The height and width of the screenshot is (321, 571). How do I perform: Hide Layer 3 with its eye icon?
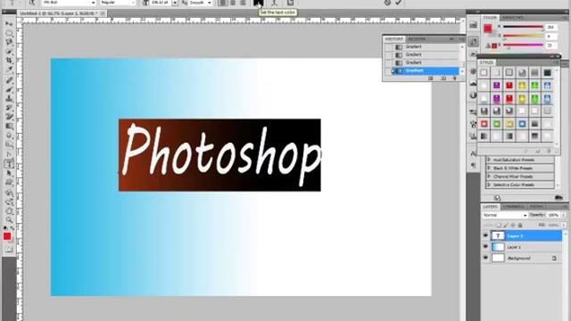[x=485, y=235]
